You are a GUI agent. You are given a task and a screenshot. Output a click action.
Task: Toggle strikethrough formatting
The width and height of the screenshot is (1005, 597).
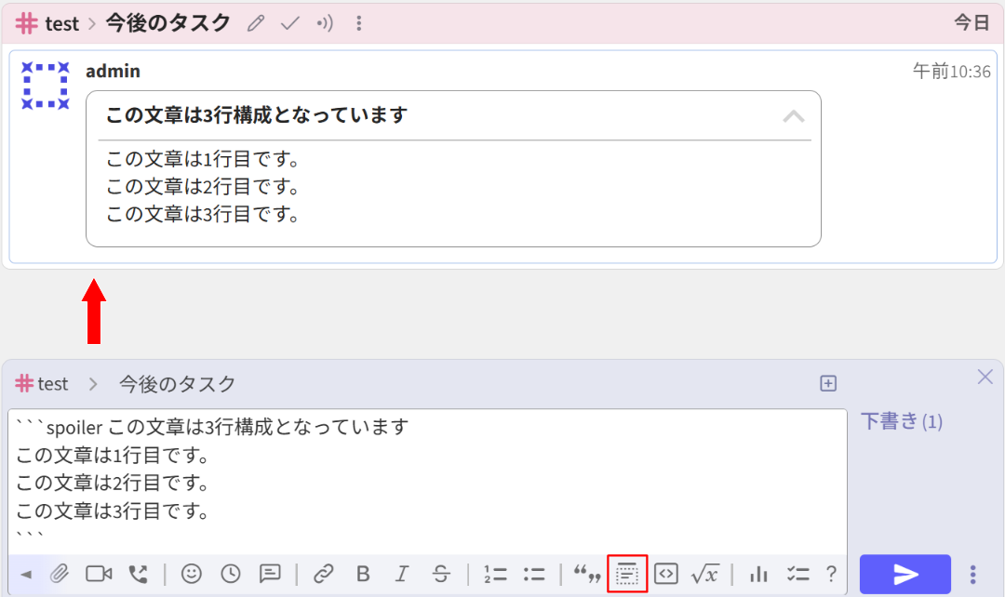point(442,574)
